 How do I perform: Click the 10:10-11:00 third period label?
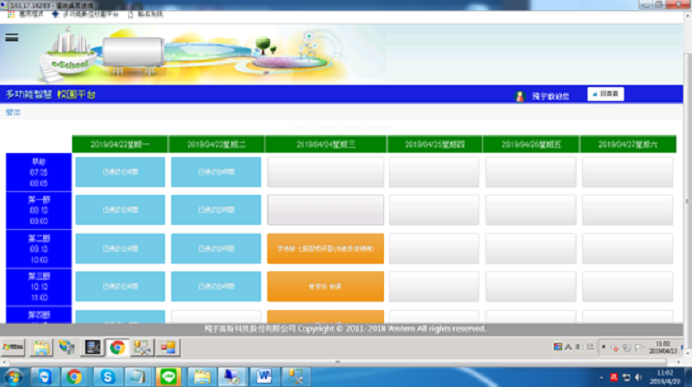pyautogui.click(x=39, y=287)
